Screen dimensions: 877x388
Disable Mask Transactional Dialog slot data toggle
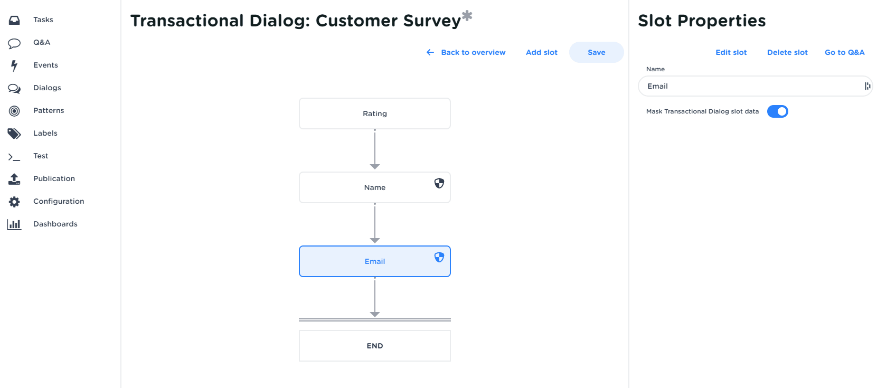[777, 111]
